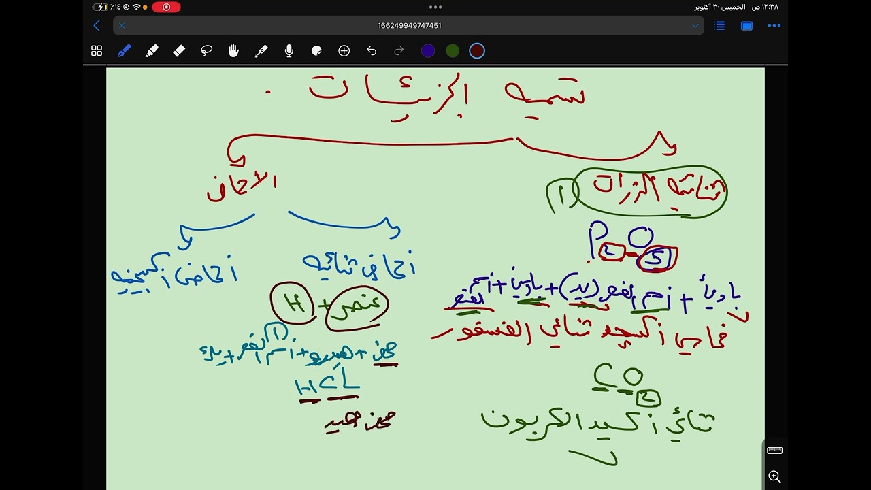871x490 pixels.
Task: Open the note title dropdown arrow
Action: [x=695, y=26]
